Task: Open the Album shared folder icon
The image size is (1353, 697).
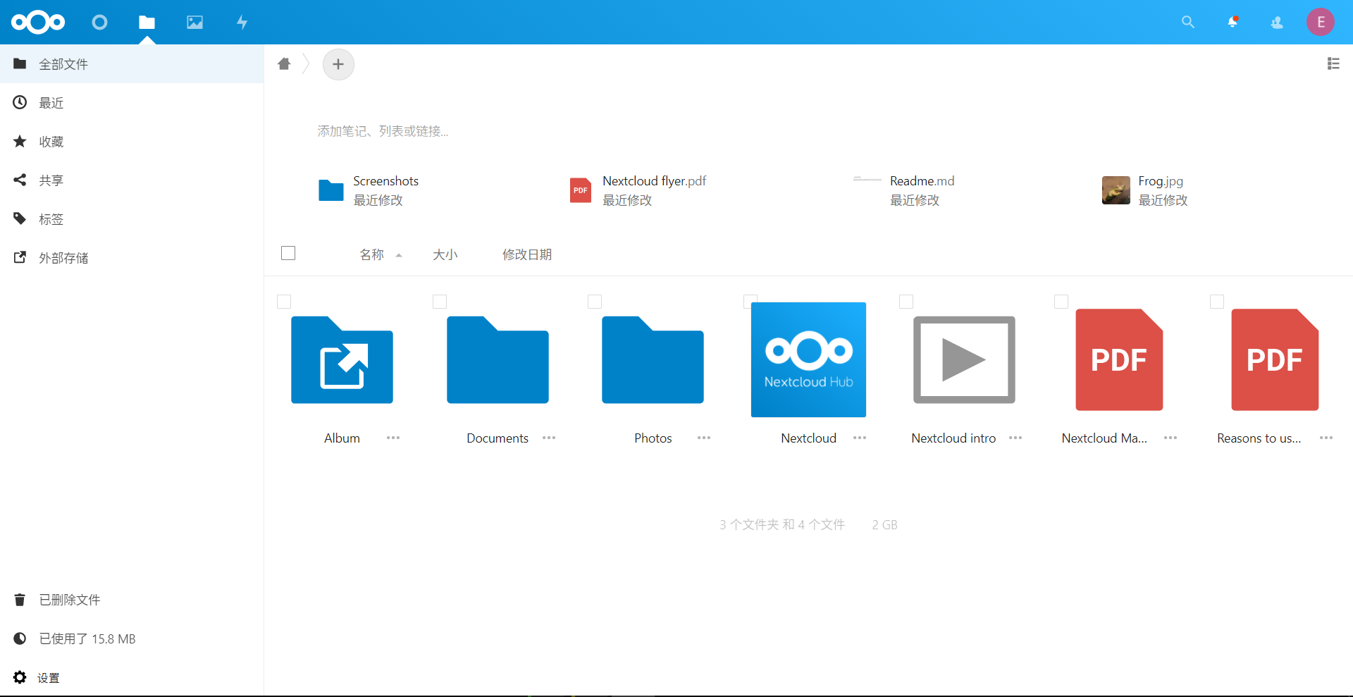Action: click(342, 360)
